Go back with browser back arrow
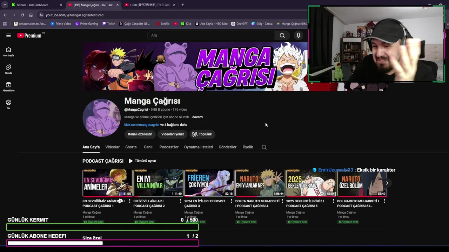449x252 pixels. [x=5, y=15]
